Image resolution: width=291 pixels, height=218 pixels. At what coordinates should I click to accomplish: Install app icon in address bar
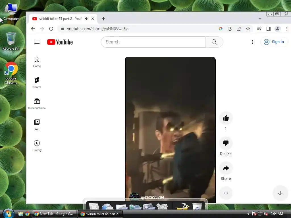230,29
